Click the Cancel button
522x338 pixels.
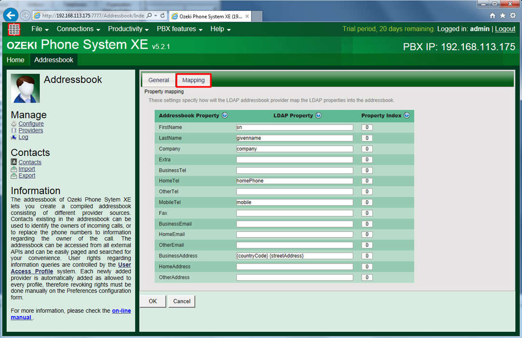point(182,301)
